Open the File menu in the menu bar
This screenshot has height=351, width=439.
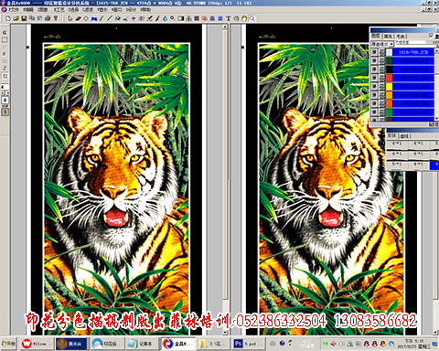(11, 10)
